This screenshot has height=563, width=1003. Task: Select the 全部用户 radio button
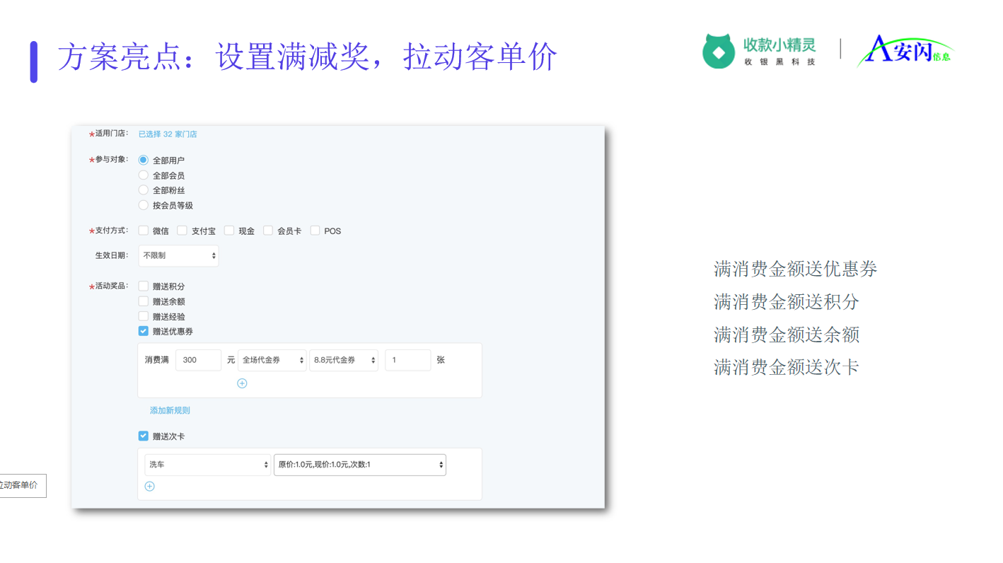point(144,160)
